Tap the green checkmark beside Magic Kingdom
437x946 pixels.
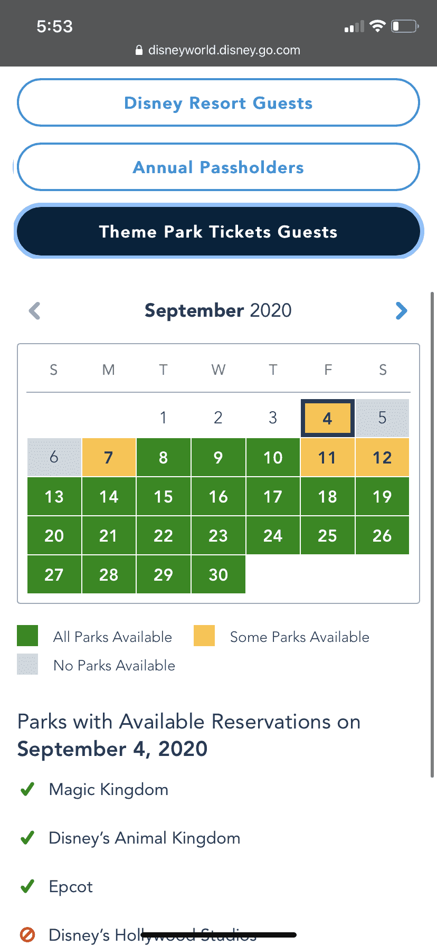click(x=27, y=789)
